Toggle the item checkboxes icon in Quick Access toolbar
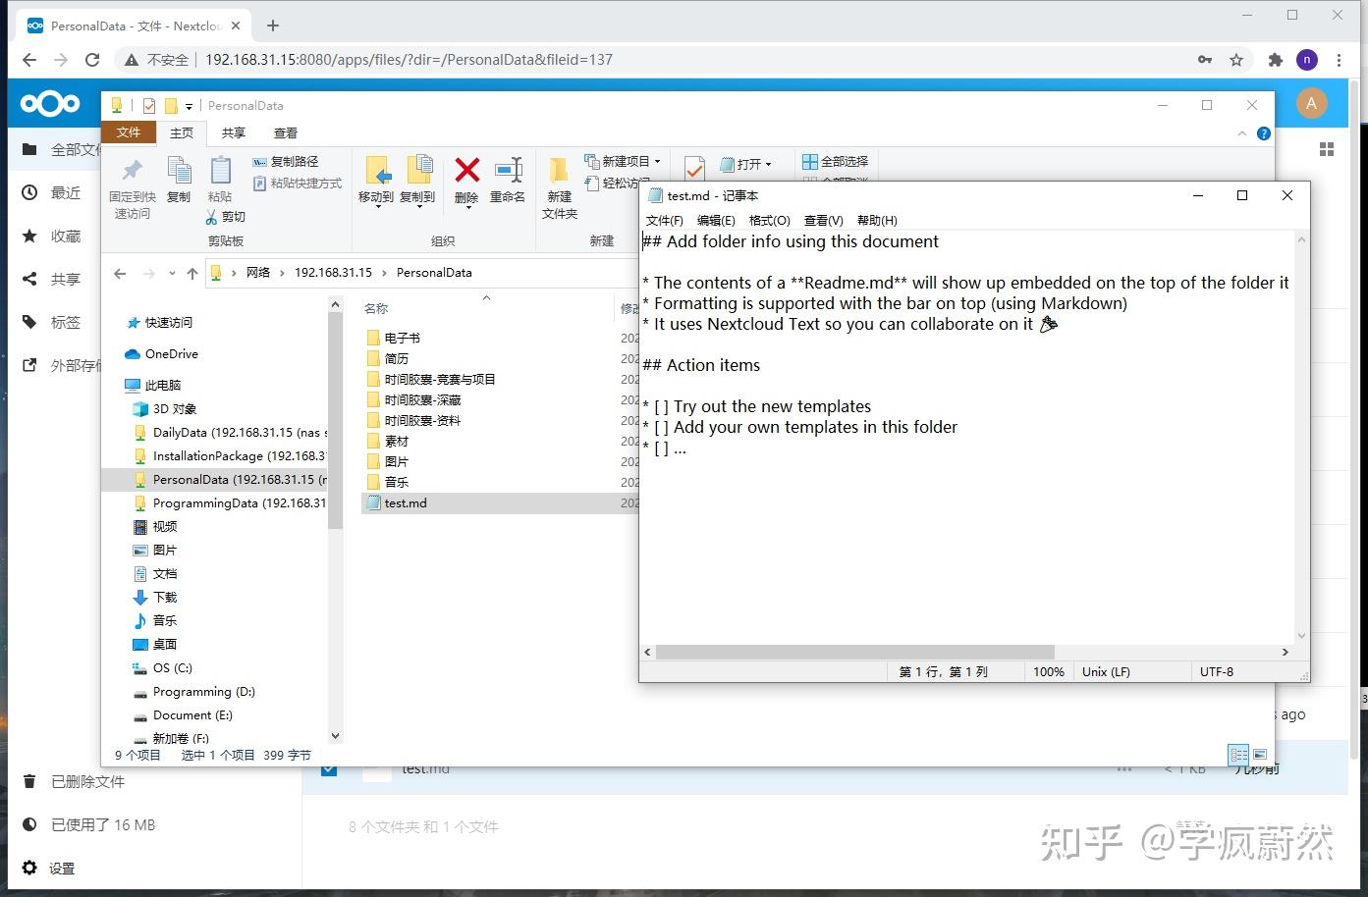 pos(149,105)
